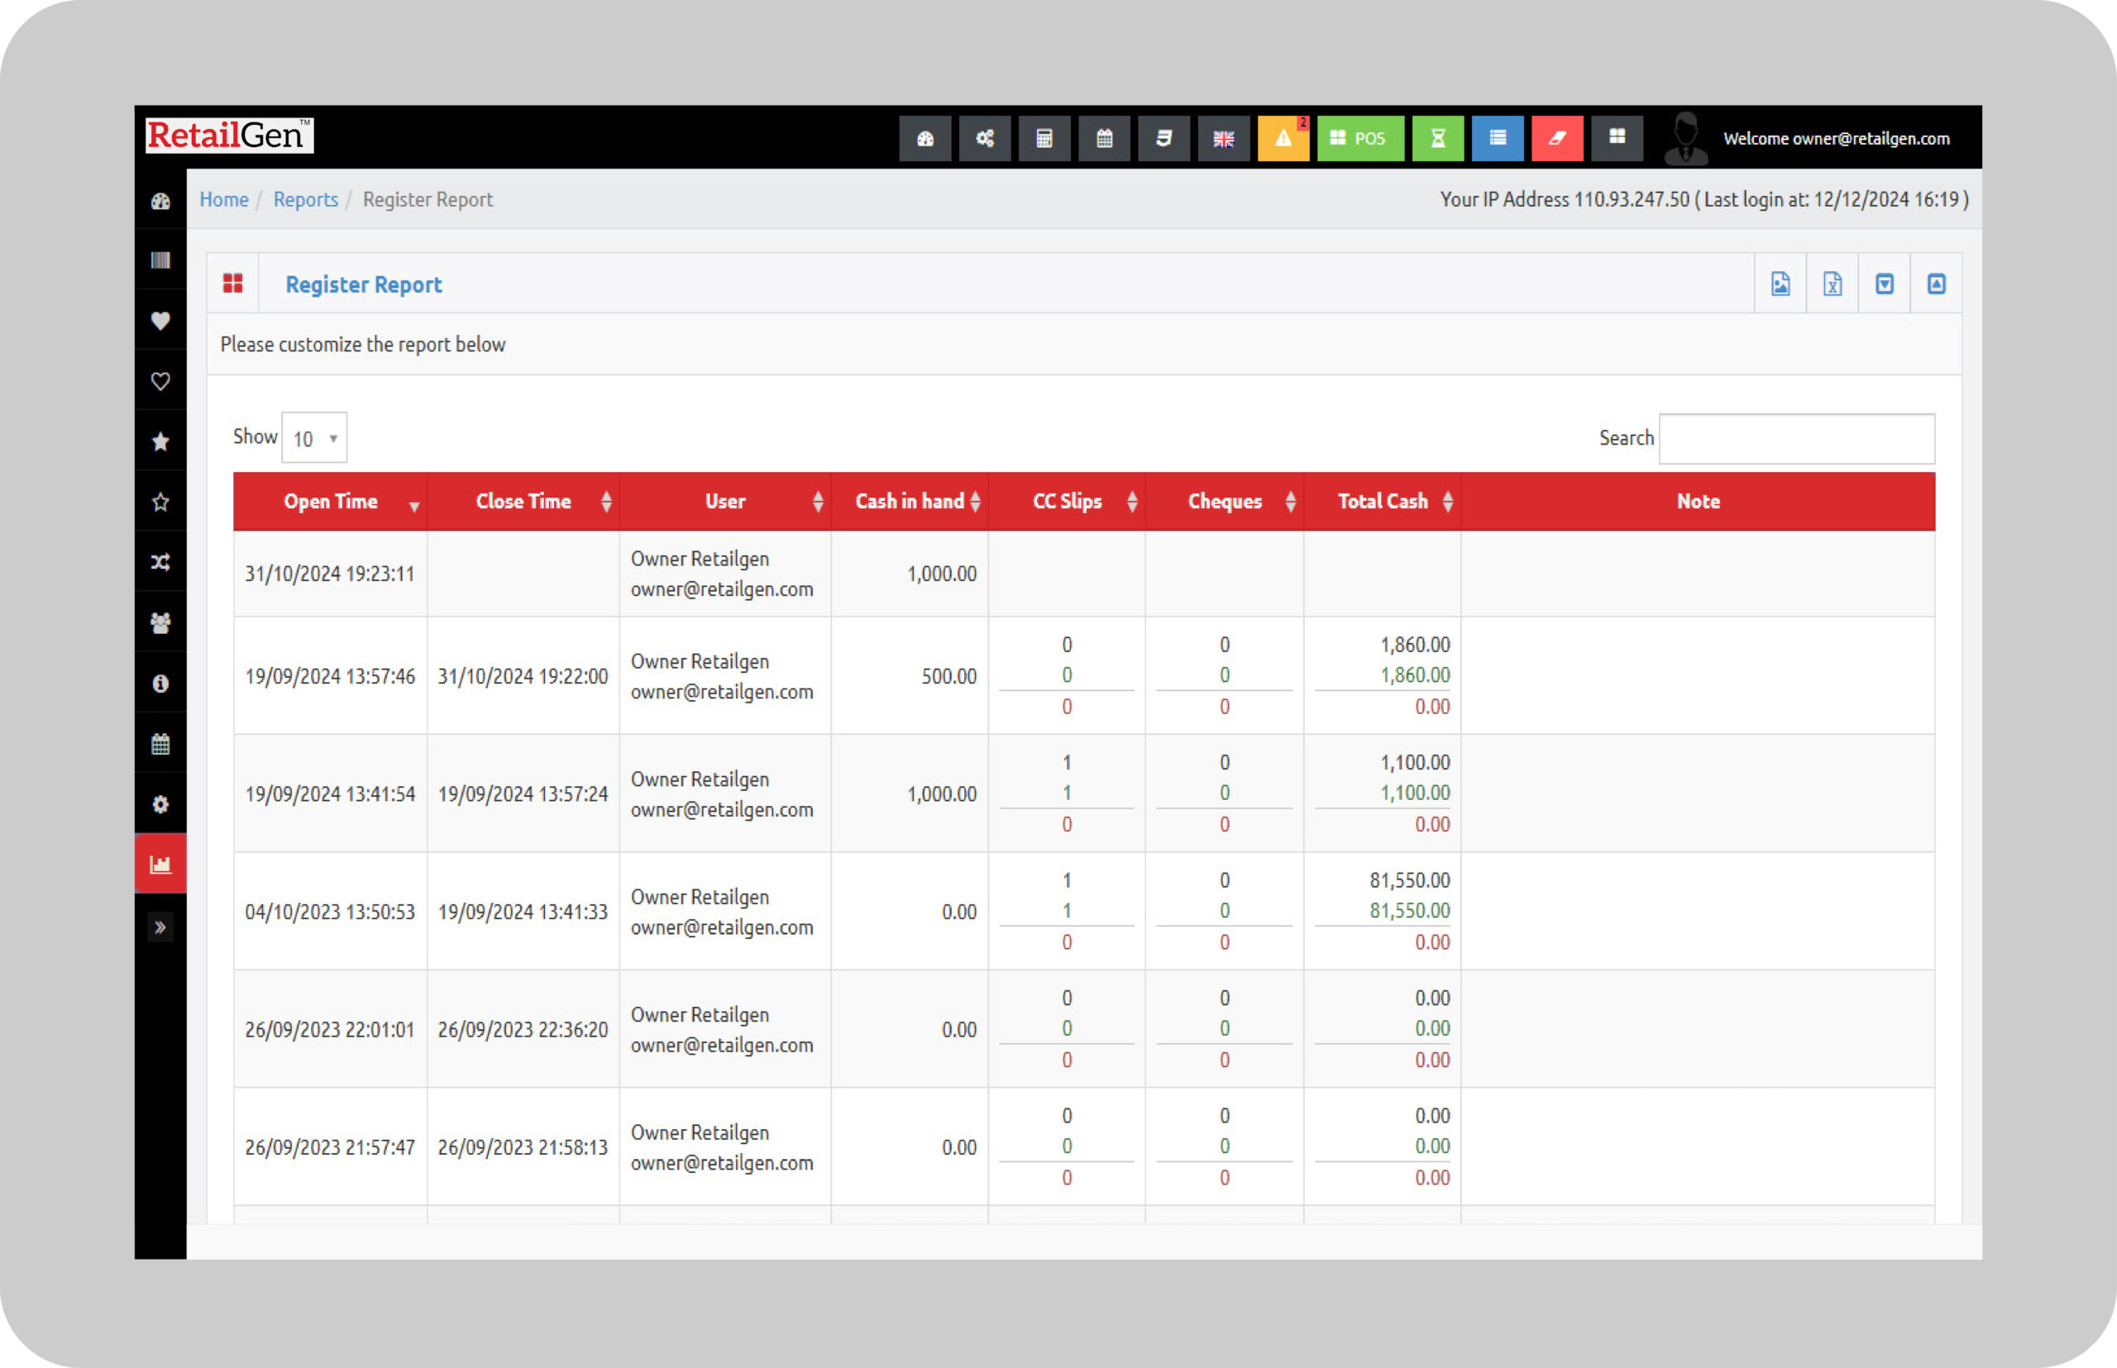Click the Search input field
This screenshot has width=2117, height=1368.
[1795, 439]
